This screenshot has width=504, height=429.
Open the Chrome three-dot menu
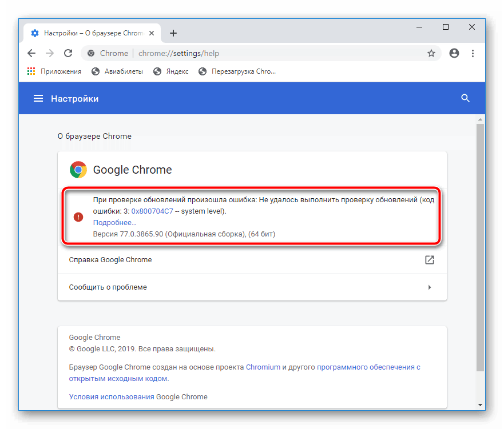coord(473,53)
